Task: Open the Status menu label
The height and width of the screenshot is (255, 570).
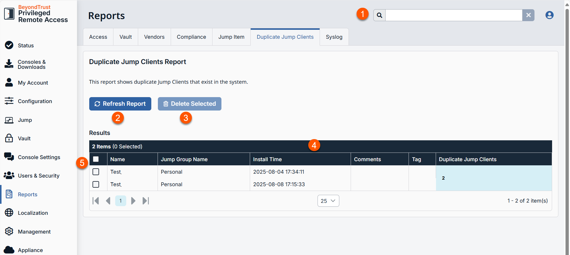Action: pos(26,46)
